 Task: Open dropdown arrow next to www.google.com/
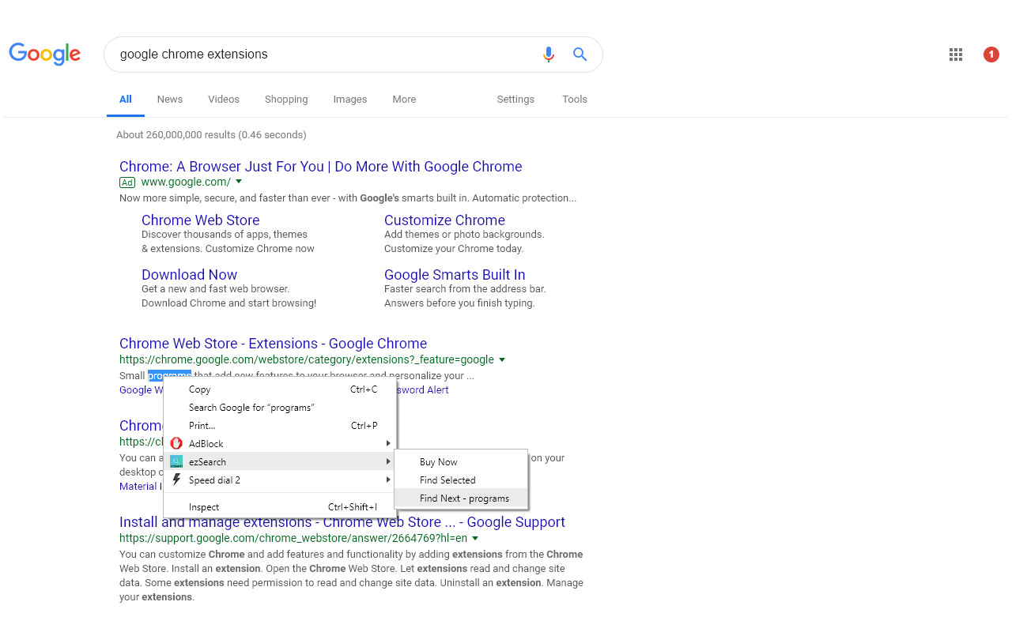(239, 182)
